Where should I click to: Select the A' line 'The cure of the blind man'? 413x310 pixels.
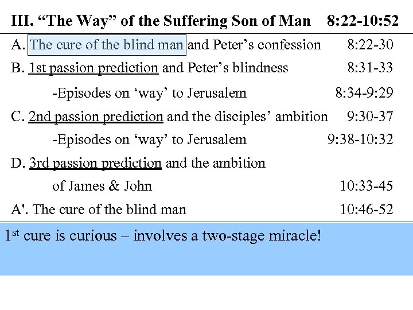[x=110, y=210]
